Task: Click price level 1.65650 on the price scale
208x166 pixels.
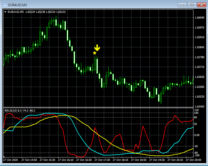Action: tap(199, 77)
